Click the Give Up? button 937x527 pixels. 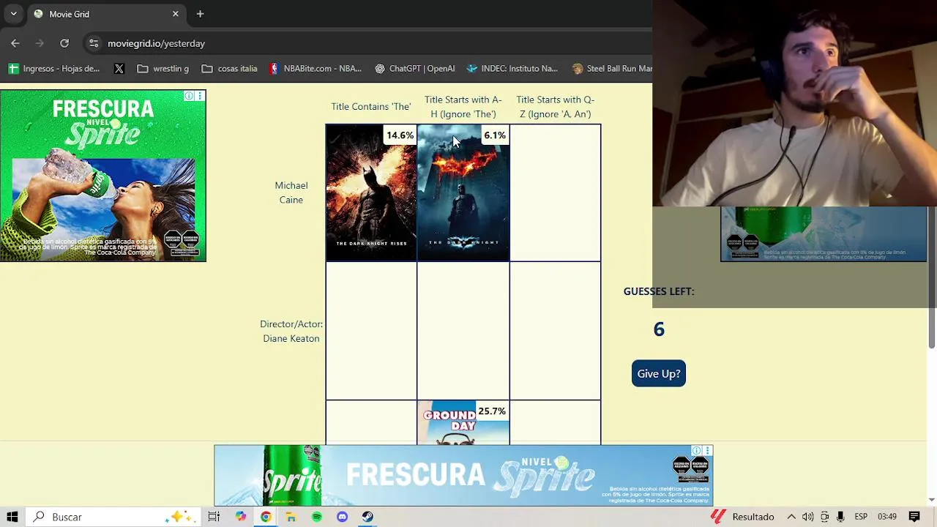point(659,373)
